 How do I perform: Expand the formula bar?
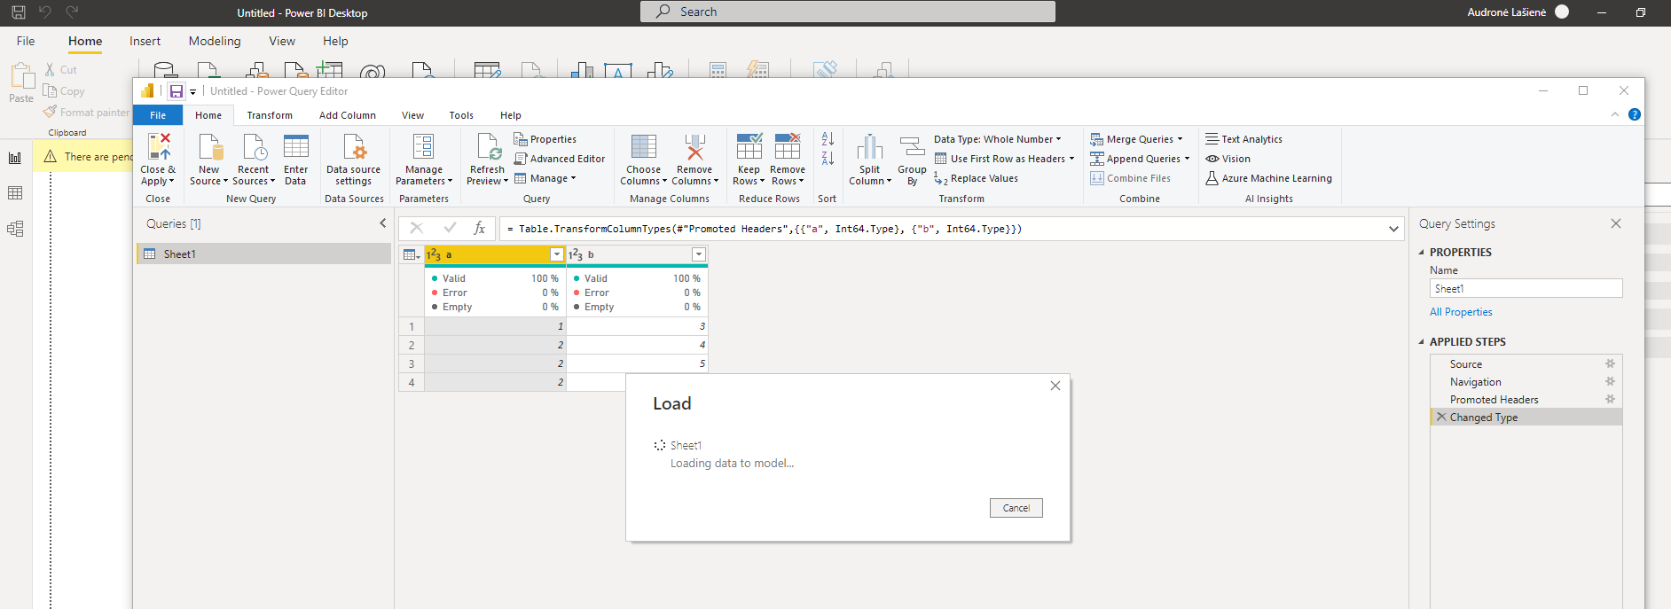(1393, 229)
